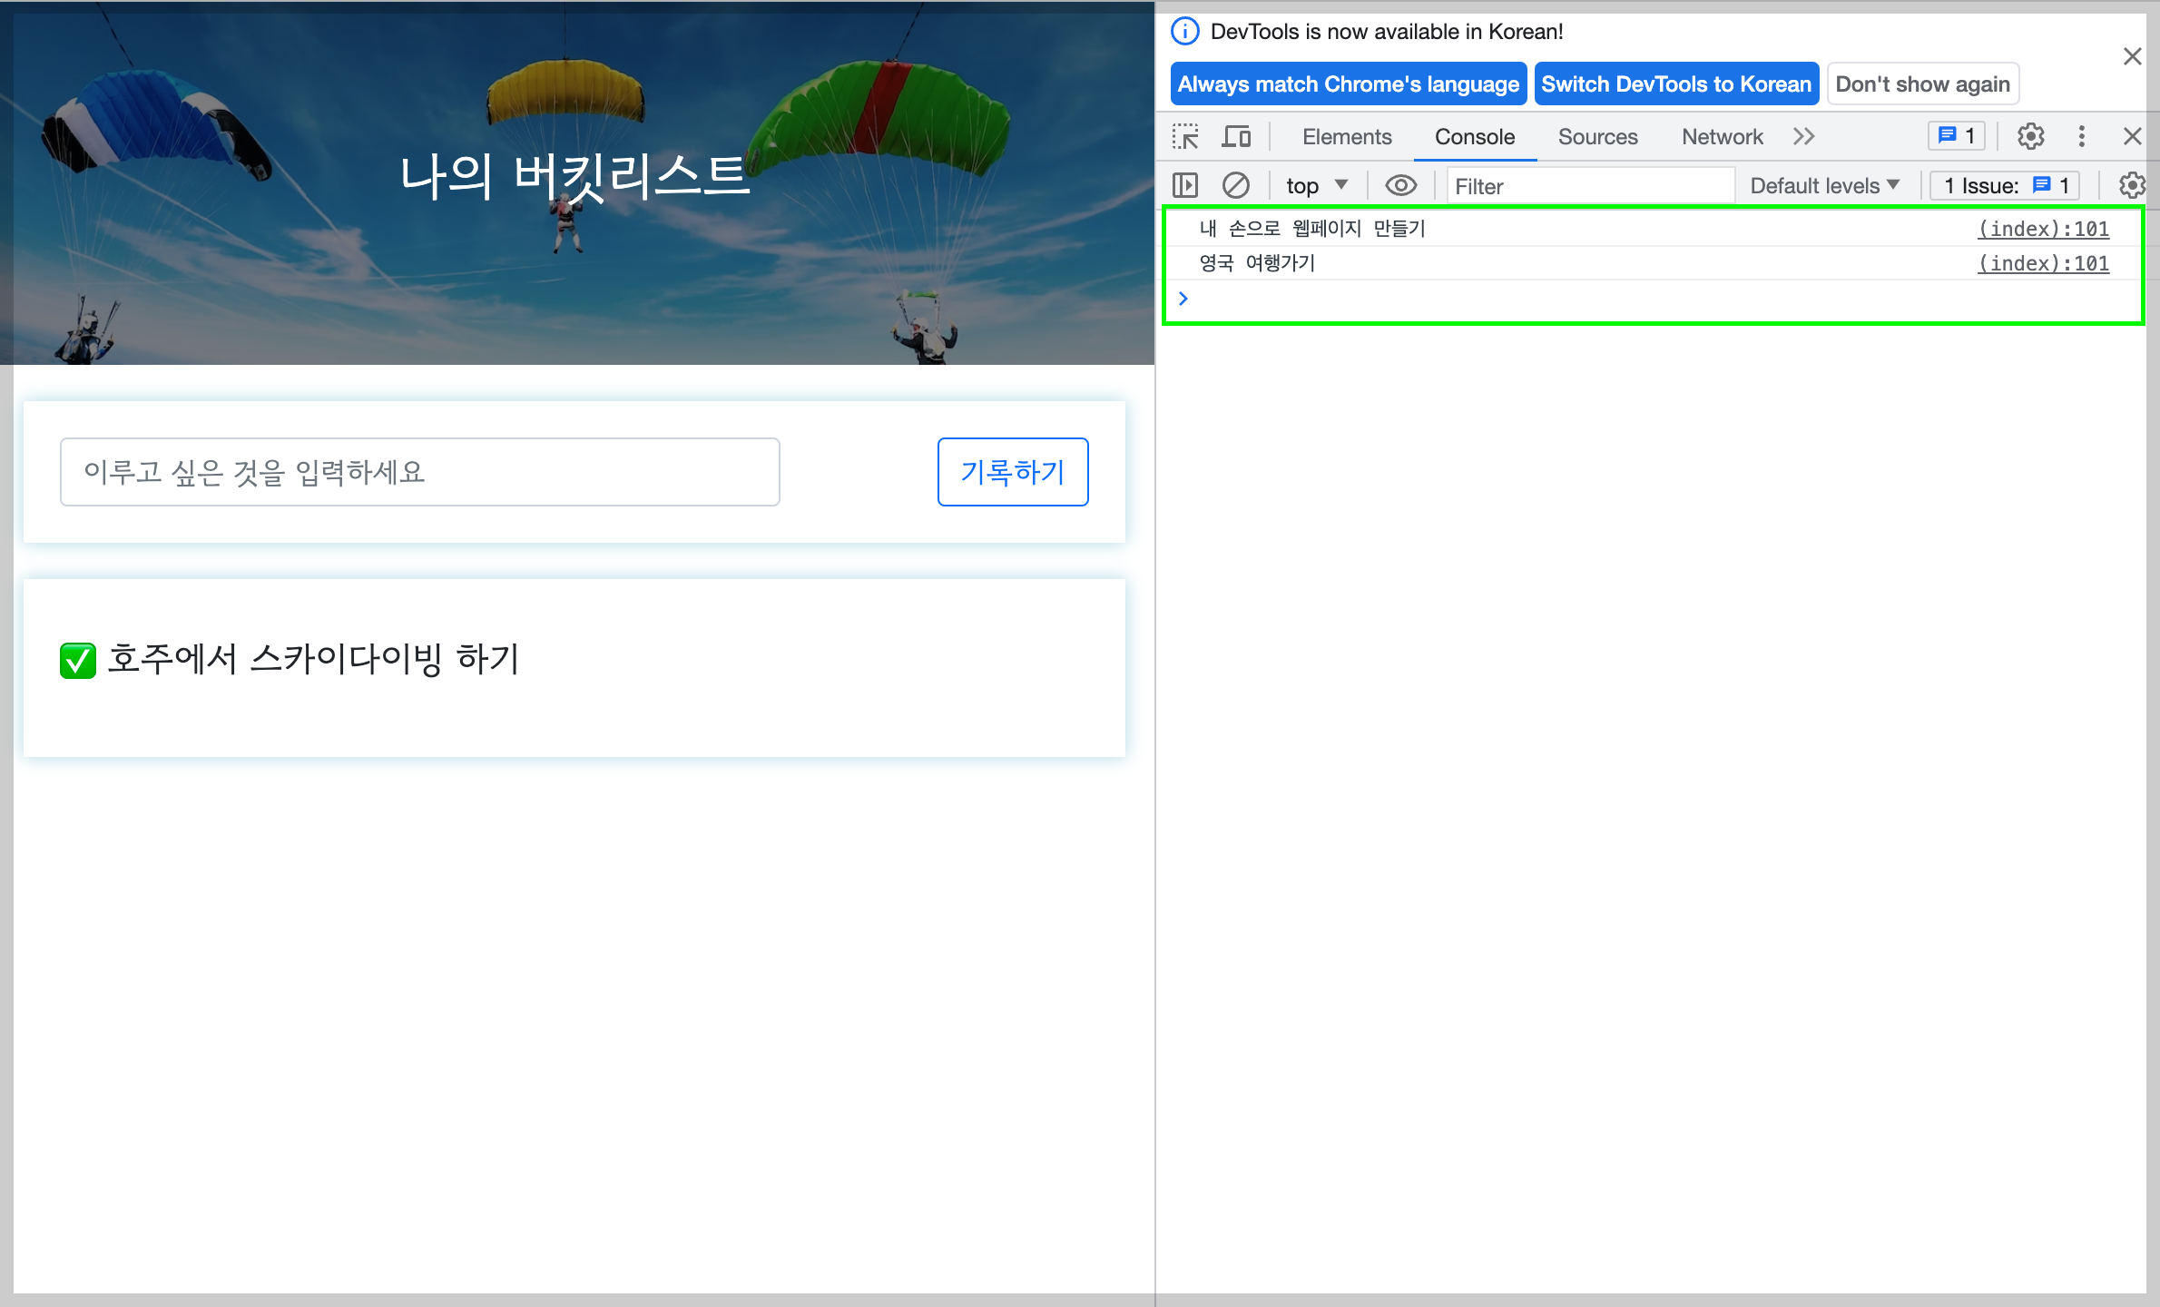Open the first (index):101 source link
The height and width of the screenshot is (1307, 2160).
(2043, 229)
